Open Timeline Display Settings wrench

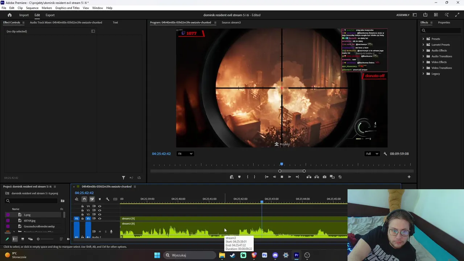pos(107,199)
